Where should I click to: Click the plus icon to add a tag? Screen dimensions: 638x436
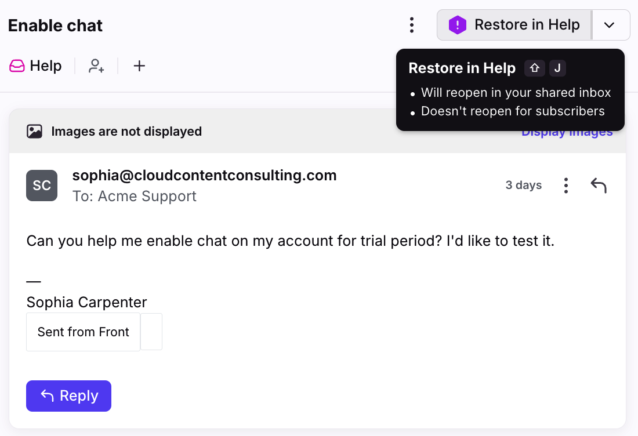pos(139,66)
